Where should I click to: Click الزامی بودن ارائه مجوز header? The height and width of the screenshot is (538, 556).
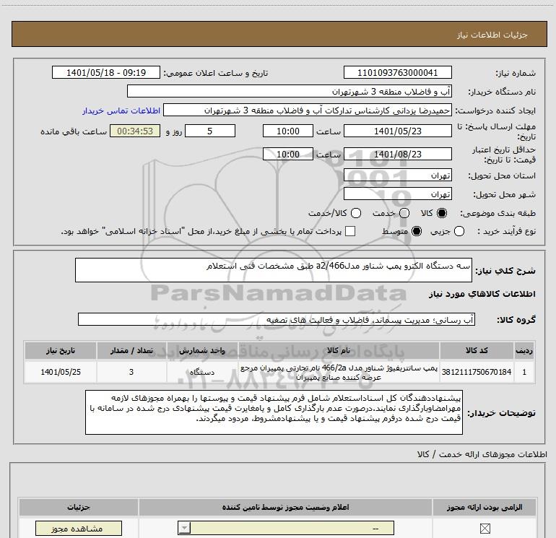click(x=485, y=507)
